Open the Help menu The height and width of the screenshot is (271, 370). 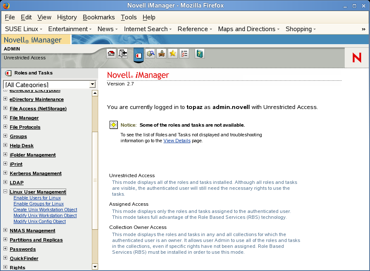click(x=149, y=17)
